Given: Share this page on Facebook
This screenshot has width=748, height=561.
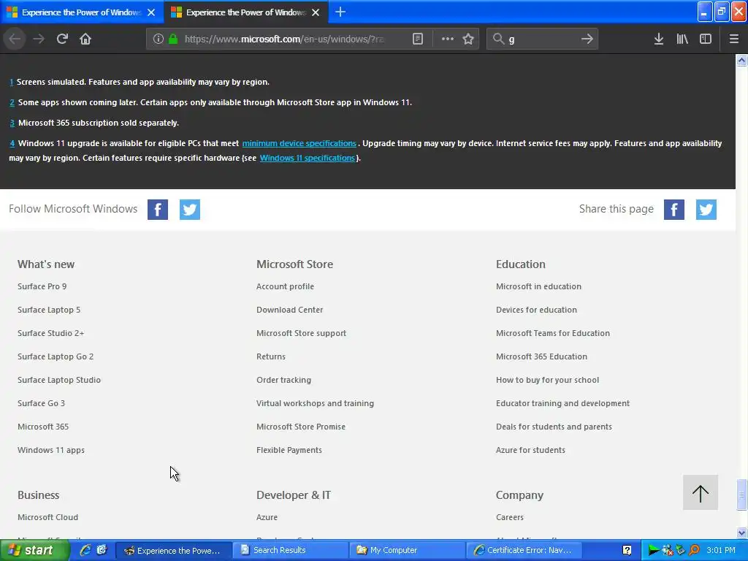Looking at the screenshot, I should [674, 210].
